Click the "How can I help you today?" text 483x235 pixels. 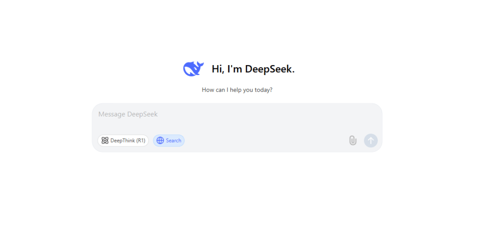[x=237, y=90]
